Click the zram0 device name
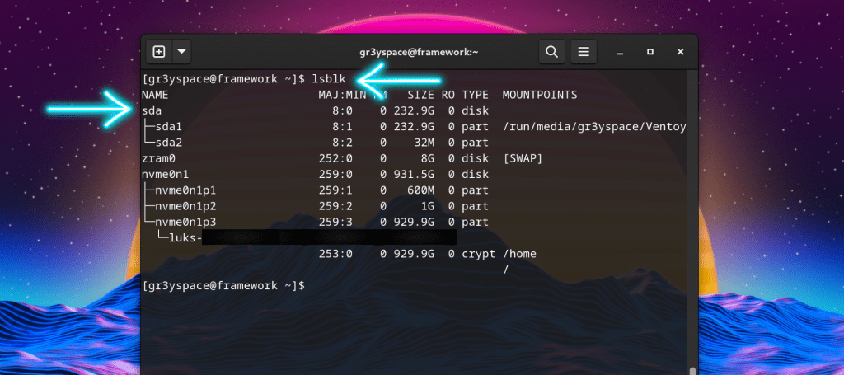 (159, 158)
